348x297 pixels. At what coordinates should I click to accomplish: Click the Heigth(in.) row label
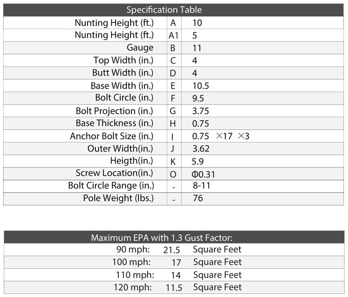click(x=131, y=161)
